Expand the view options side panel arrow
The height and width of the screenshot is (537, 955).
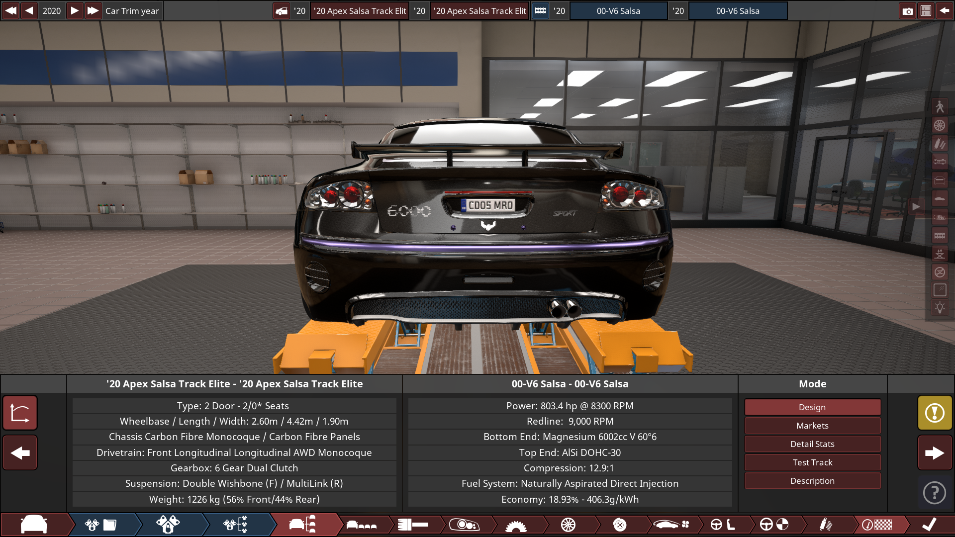pos(916,206)
